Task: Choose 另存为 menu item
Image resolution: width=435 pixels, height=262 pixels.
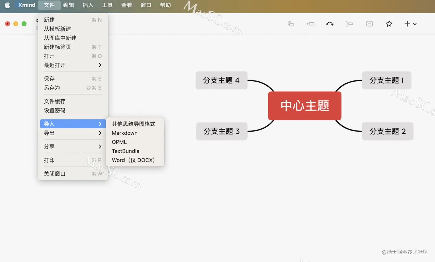Action: click(x=73, y=88)
